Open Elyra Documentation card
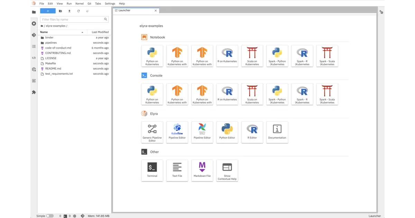 coord(277,133)
